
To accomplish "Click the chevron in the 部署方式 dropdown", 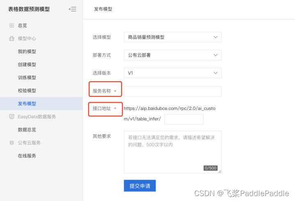I will coord(216,55).
